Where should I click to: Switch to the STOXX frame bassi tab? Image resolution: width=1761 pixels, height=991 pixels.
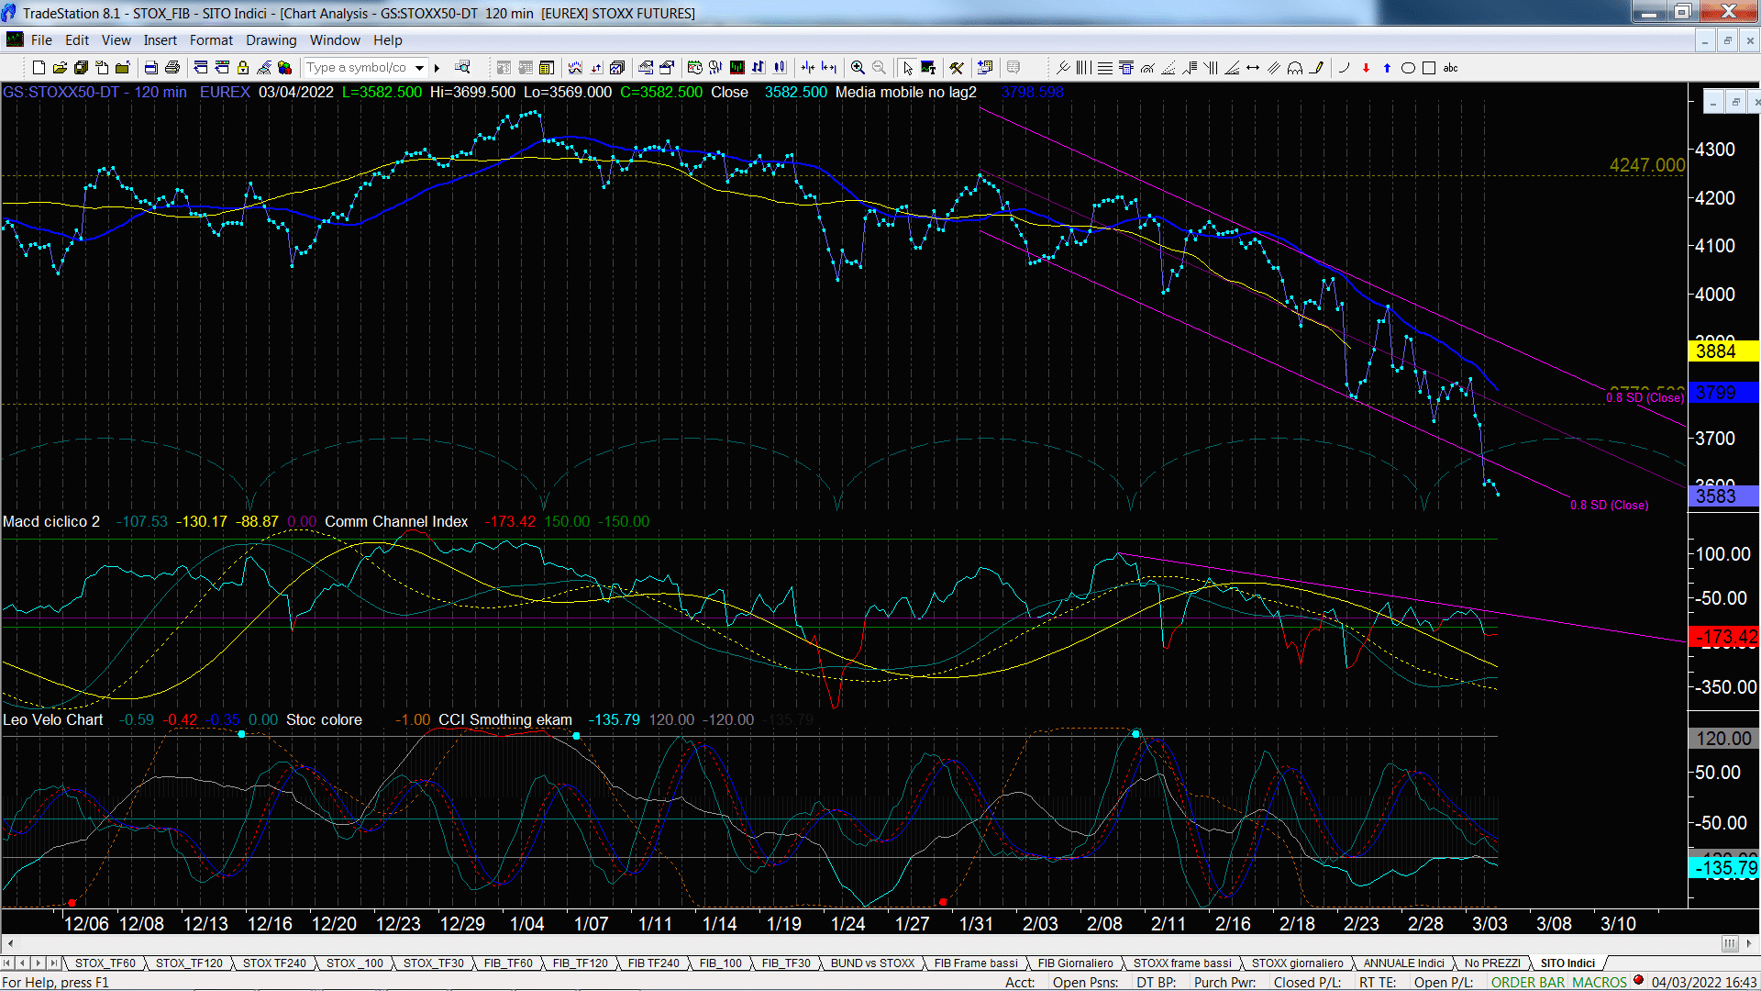coord(1182,963)
